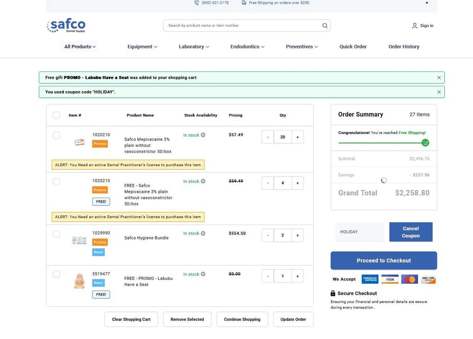Screen dimensions: 473x339
Task: Click the Visa card icon
Action: point(390,279)
